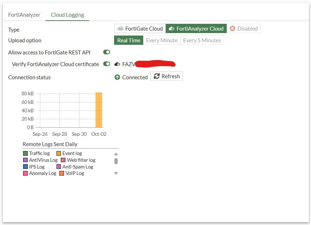Click the AntiVirus Log purple swatch

coord(25,160)
